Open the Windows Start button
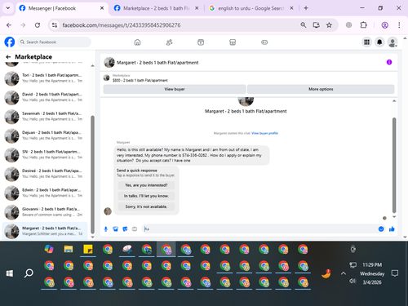The width and height of the screenshot is (408, 306). click(x=10, y=273)
